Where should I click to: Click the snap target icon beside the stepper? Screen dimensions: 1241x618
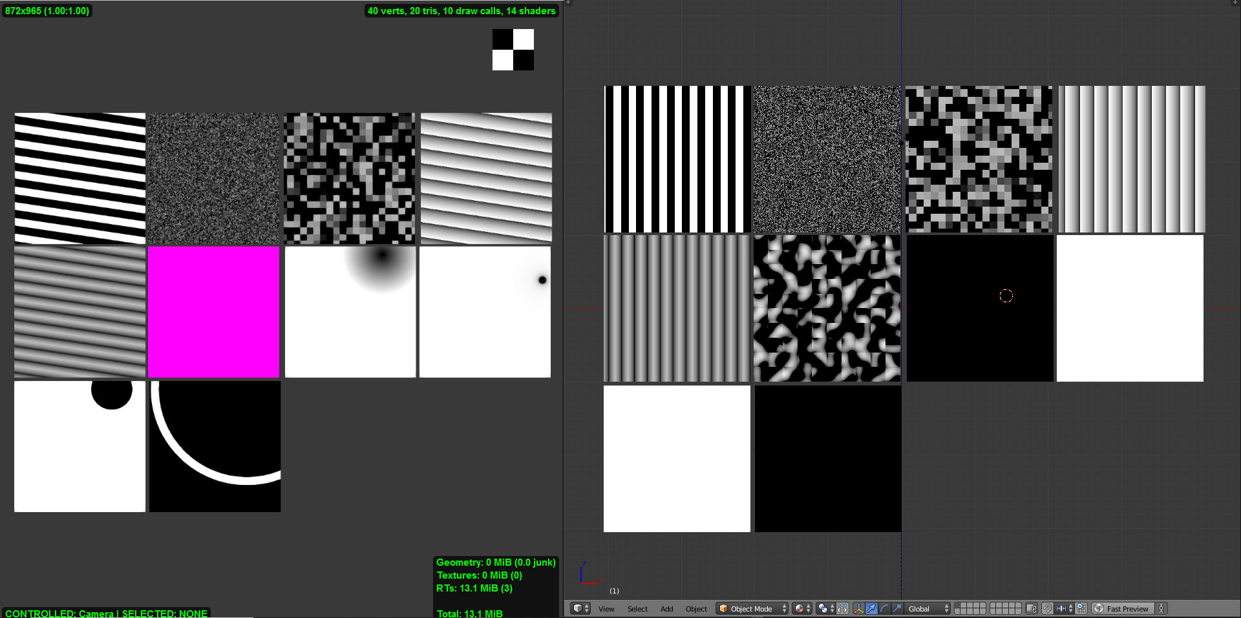coord(1081,608)
